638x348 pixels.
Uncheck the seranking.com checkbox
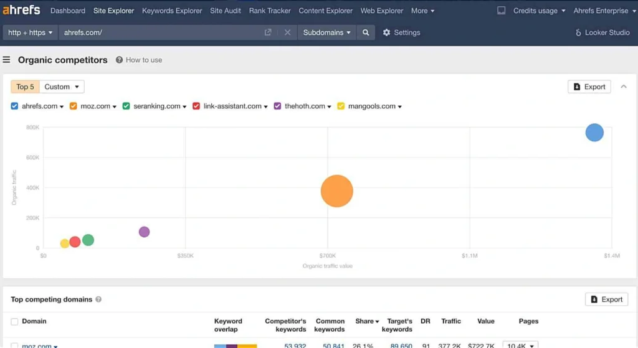(x=126, y=106)
